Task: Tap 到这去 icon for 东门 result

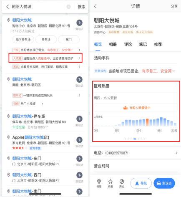Action: point(79,159)
